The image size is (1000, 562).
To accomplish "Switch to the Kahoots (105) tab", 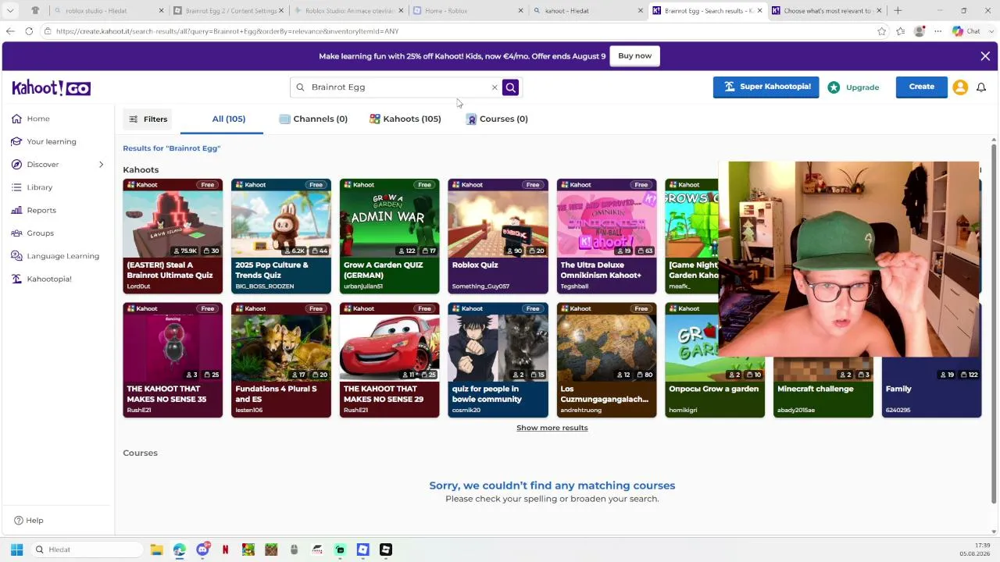I will click(405, 119).
